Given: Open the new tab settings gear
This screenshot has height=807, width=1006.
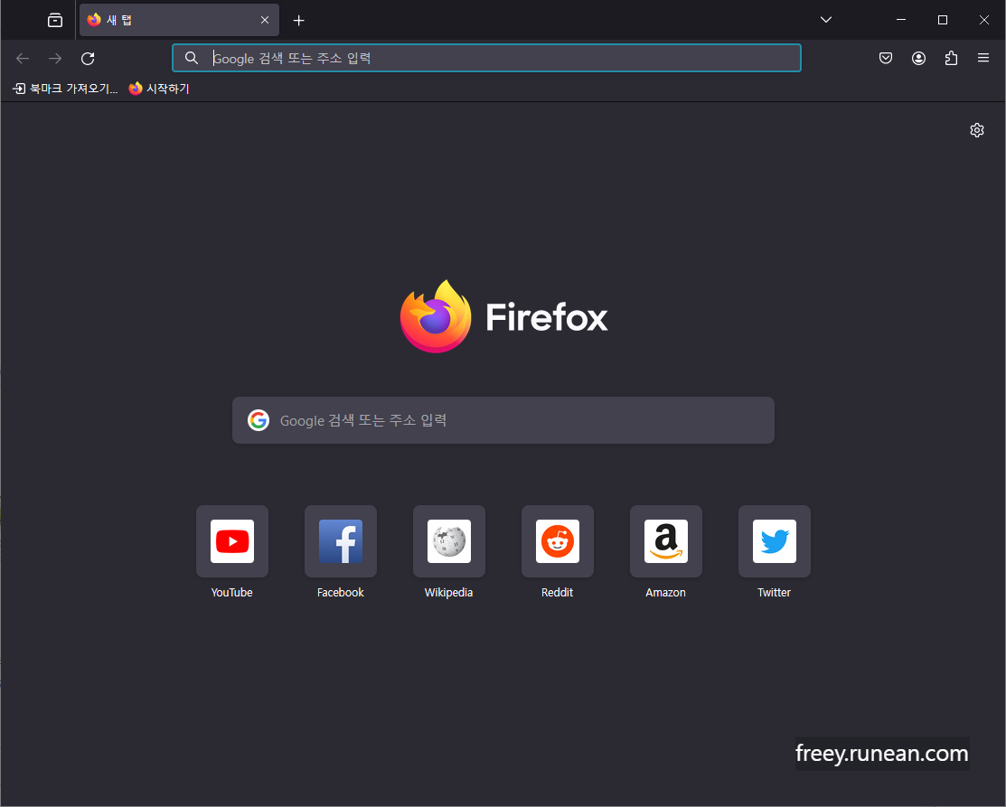Looking at the screenshot, I should tap(977, 130).
